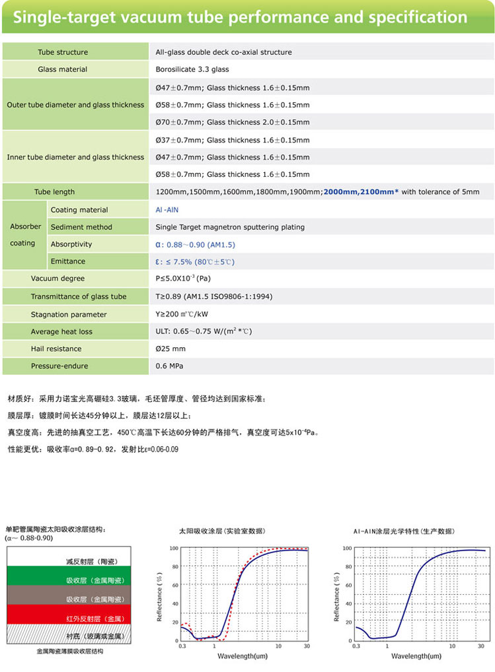This screenshot has width=495, height=672.
Task: Click 'Wavelength(um)' label under the lab-data chart
Action: (x=243, y=656)
